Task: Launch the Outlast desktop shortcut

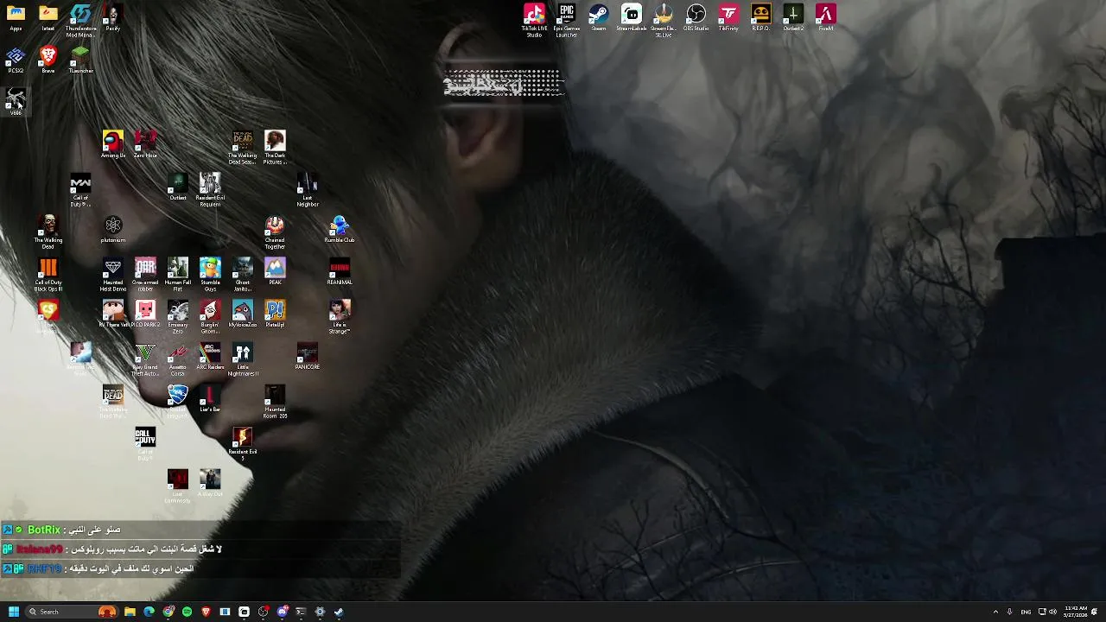Action: [178, 187]
